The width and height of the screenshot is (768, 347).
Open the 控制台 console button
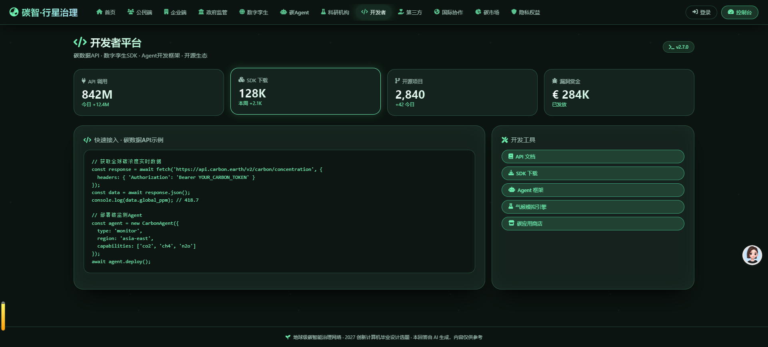[740, 12]
